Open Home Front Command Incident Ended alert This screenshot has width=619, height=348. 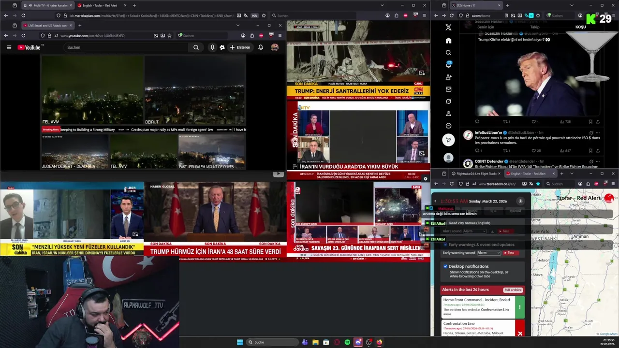pos(483,307)
